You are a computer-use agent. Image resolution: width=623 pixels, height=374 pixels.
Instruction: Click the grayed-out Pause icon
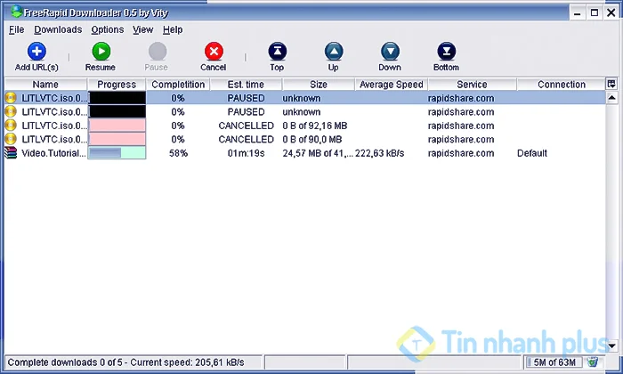(x=158, y=52)
